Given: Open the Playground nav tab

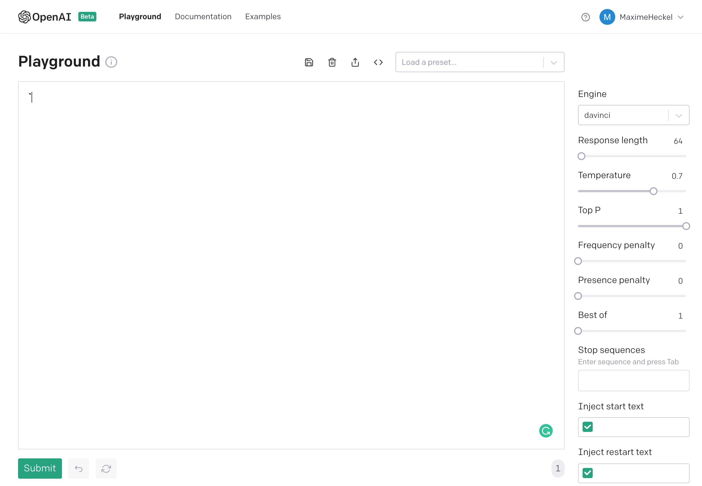Looking at the screenshot, I should click(140, 16).
